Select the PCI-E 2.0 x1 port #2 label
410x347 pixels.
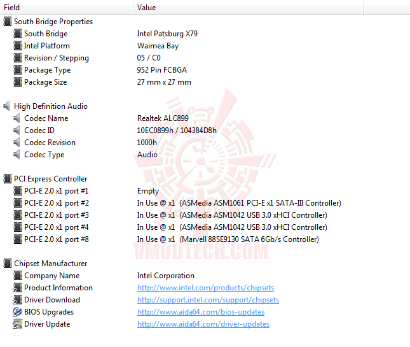(56, 202)
